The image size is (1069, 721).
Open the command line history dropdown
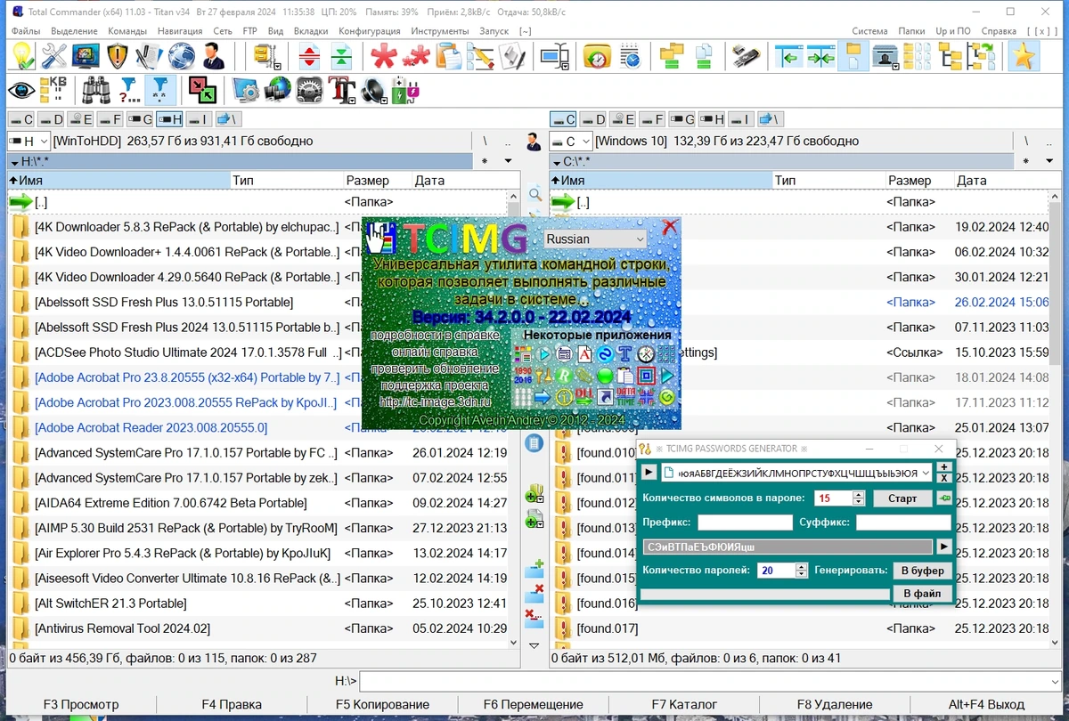[1056, 681]
